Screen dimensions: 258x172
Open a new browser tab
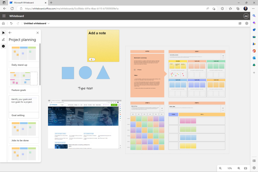(51, 3)
